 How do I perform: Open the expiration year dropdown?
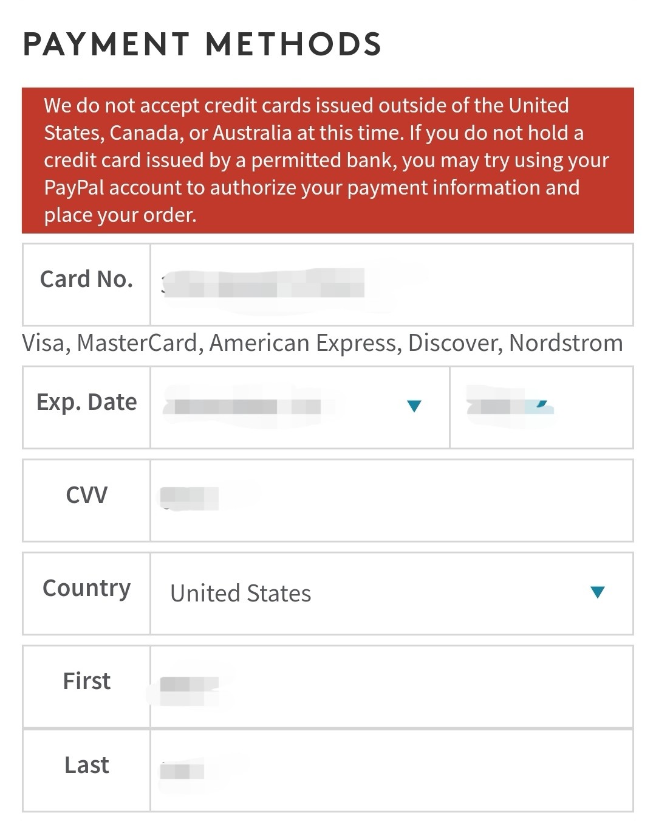pos(541,407)
